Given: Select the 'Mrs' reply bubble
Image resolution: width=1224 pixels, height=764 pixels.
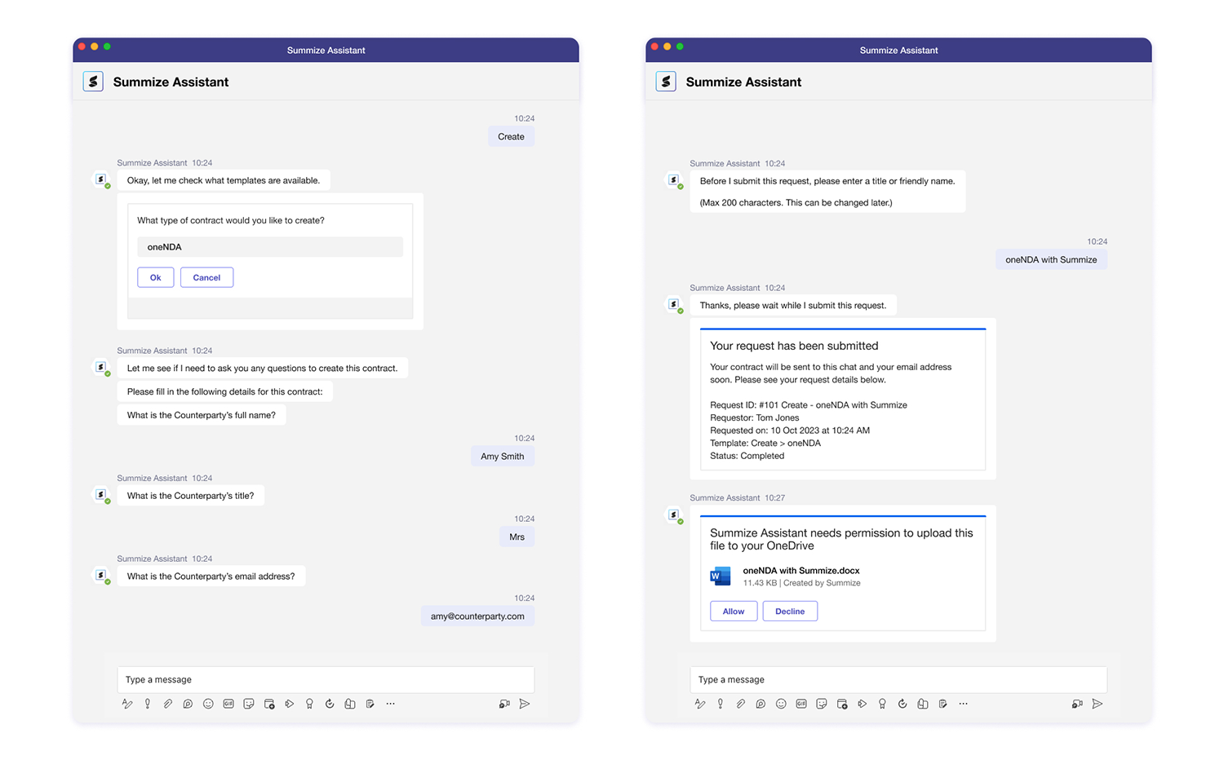Looking at the screenshot, I should pyautogui.click(x=517, y=537).
